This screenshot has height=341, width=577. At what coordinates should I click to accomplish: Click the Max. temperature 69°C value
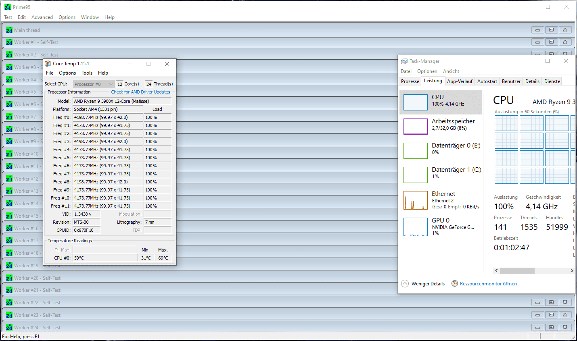(x=163, y=258)
